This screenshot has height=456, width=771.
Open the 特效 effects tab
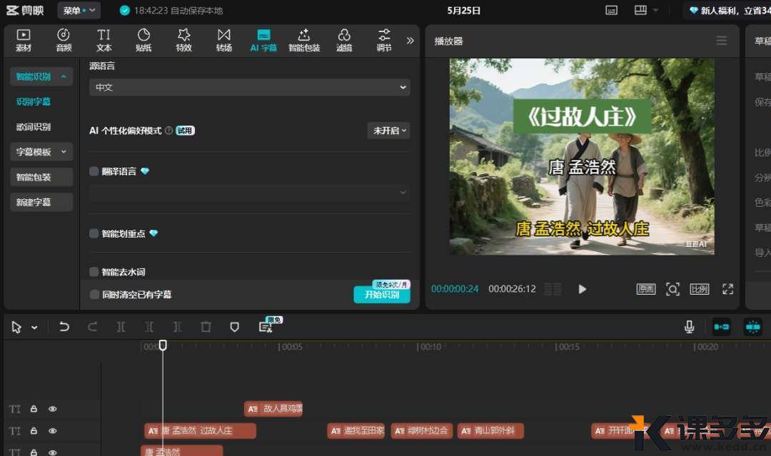click(x=184, y=40)
